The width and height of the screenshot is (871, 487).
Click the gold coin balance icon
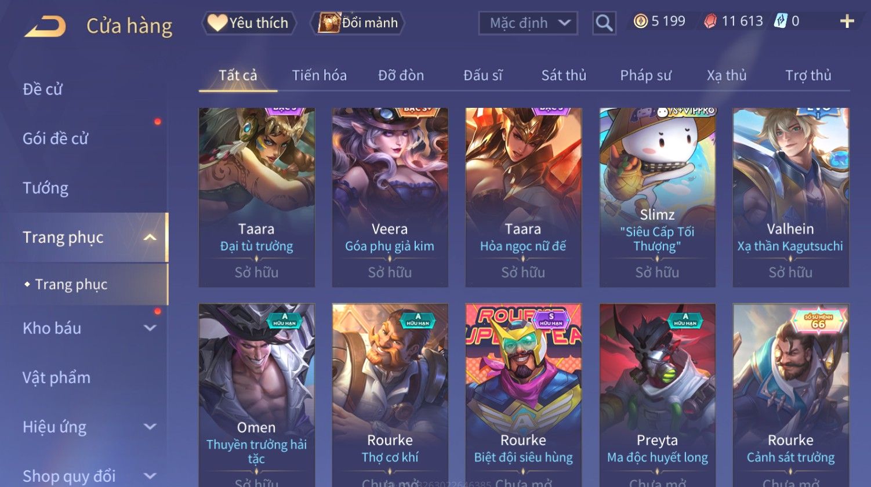[x=640, y=21]
